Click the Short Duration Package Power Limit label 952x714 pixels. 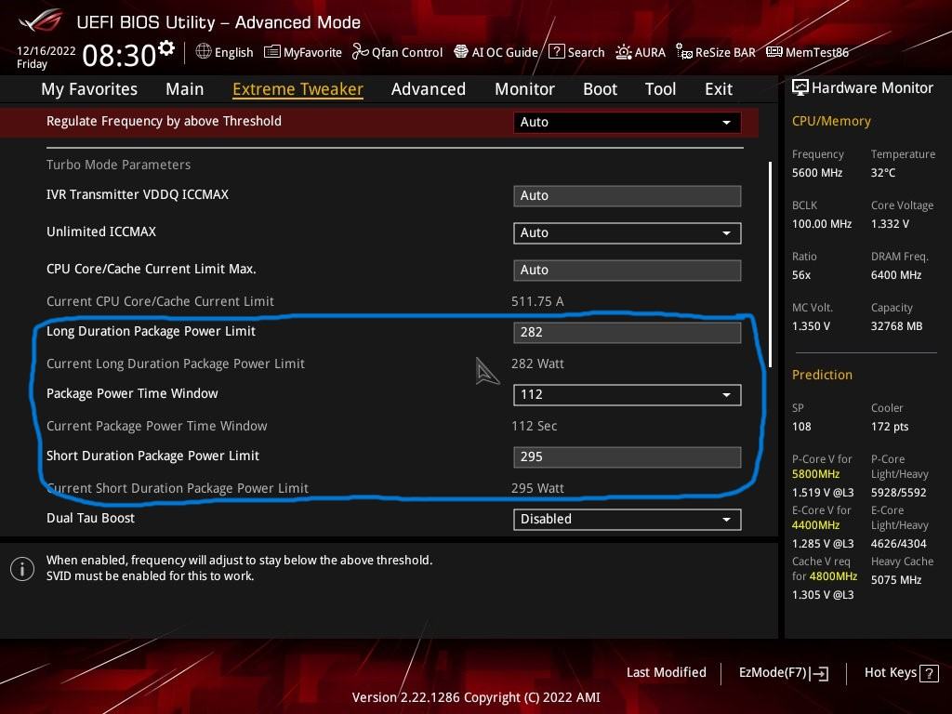pyautogui.click(x=152, y=456)
